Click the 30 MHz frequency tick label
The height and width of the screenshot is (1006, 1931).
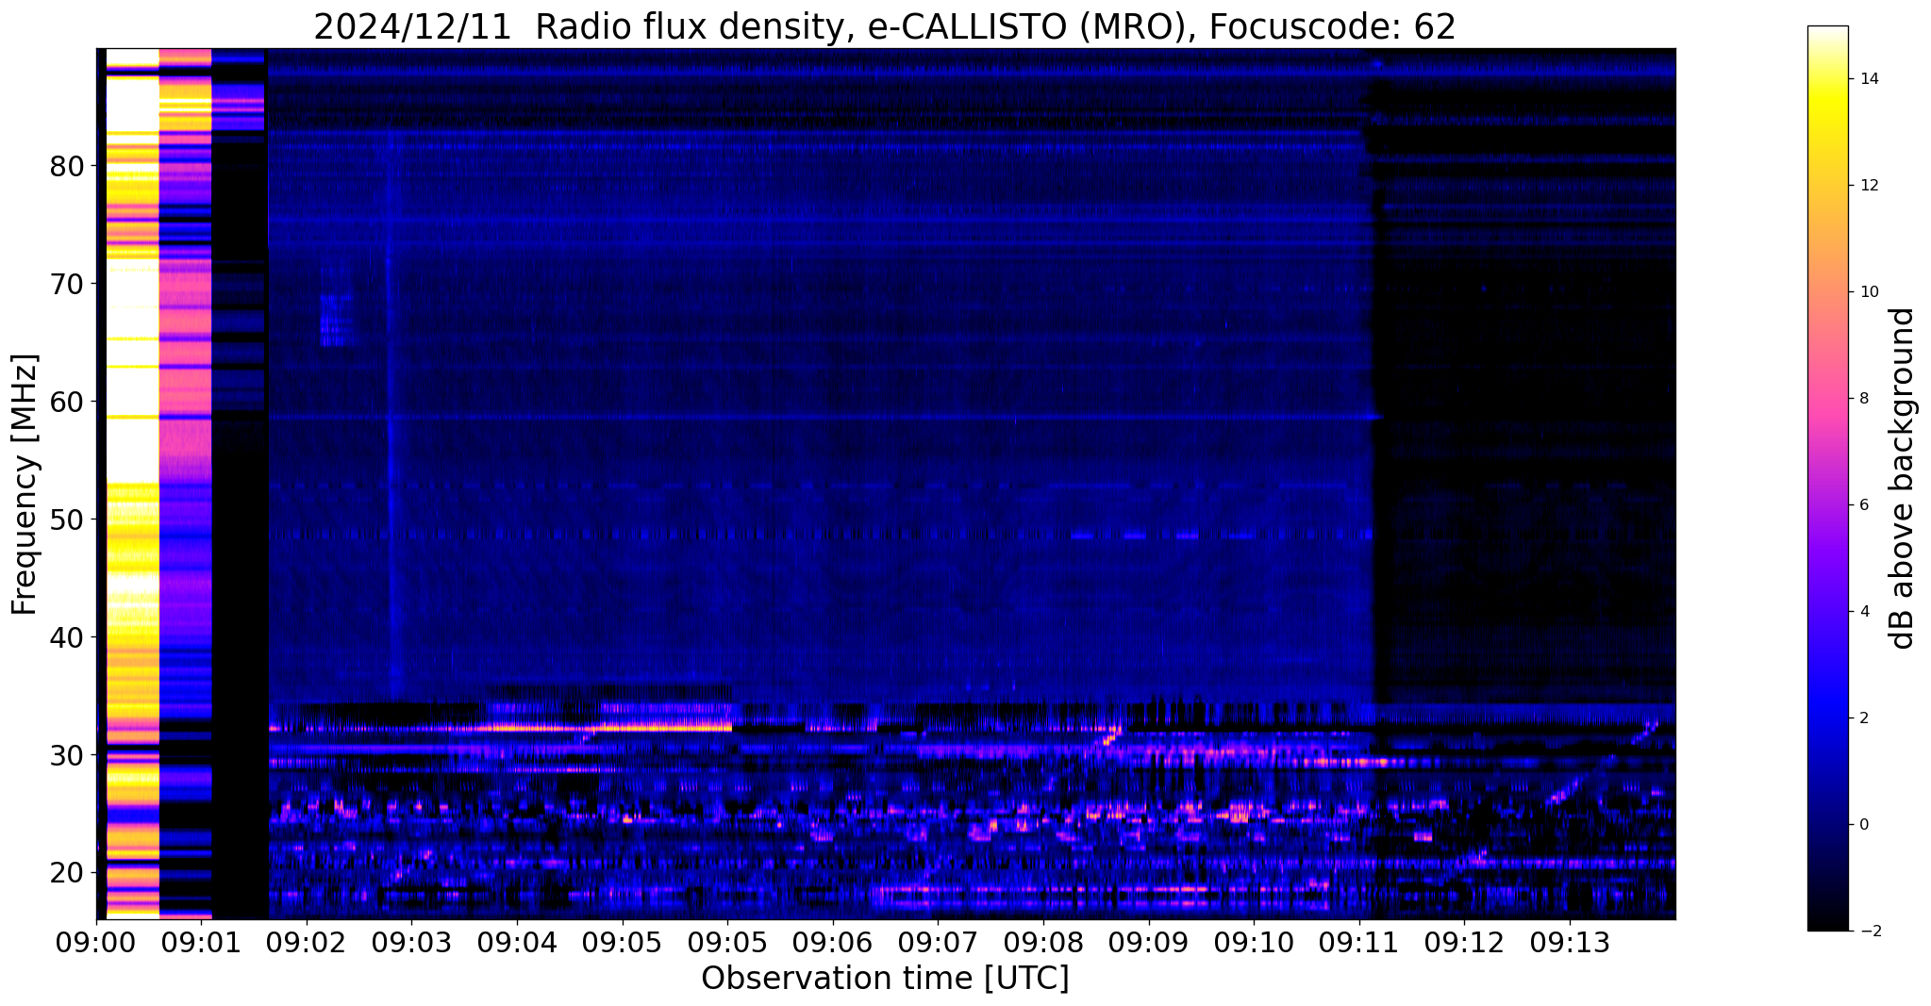coord(66,755)
